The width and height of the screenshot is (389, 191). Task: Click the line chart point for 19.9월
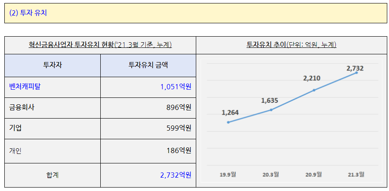coord(228,122)
